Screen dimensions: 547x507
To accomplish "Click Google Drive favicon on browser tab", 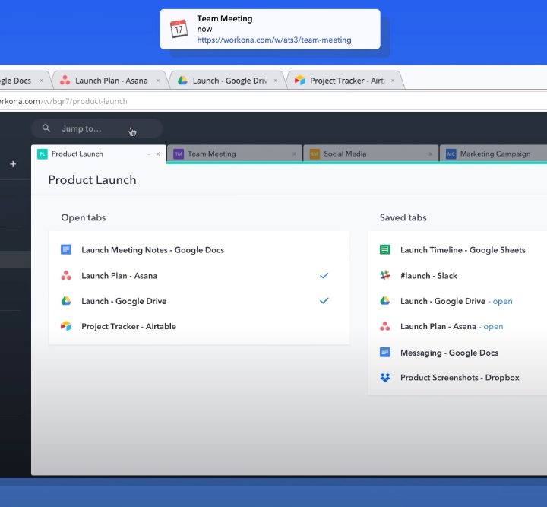I will (x=182, y=81).
